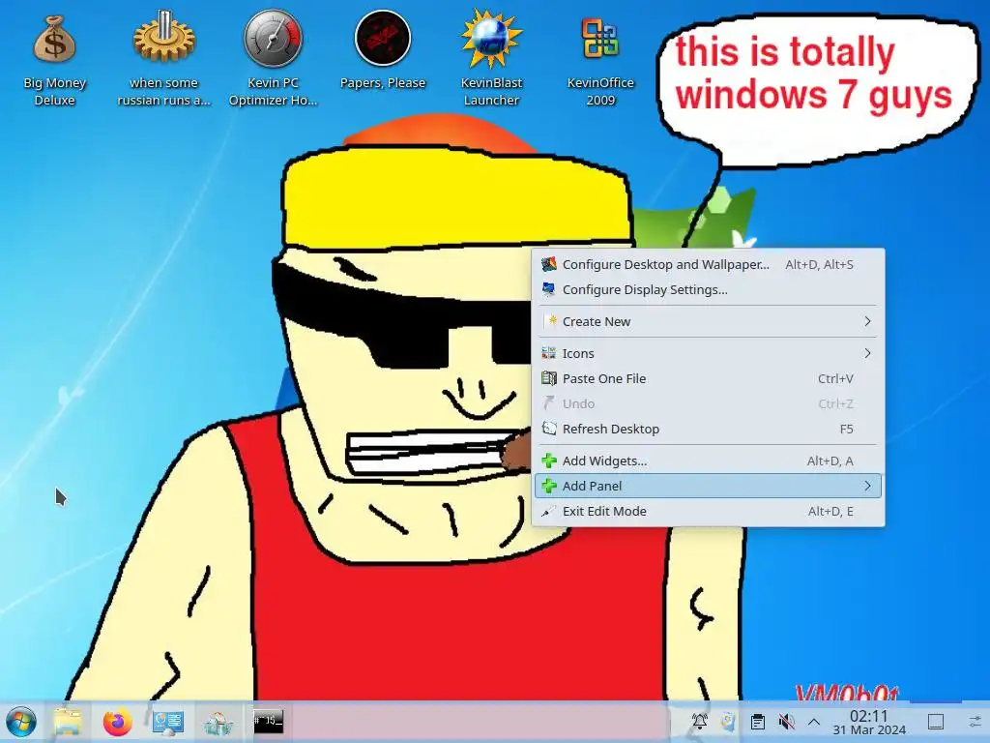Launch Firefox from the taskbar
This screenshot has height=743, width=990.
tap(117, 722)
